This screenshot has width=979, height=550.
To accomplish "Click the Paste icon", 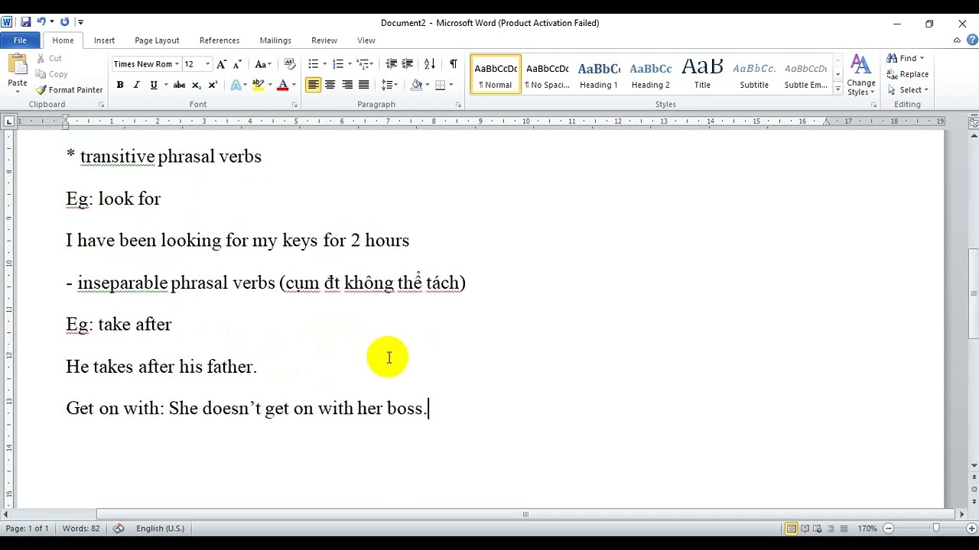I will click(x=17, y=65).
